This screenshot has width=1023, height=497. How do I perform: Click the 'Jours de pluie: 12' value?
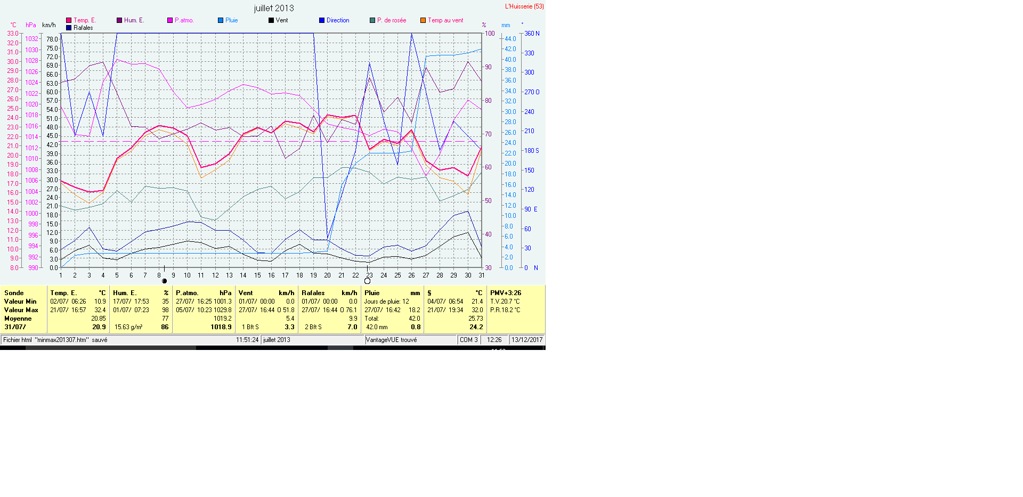click(387, 302)
